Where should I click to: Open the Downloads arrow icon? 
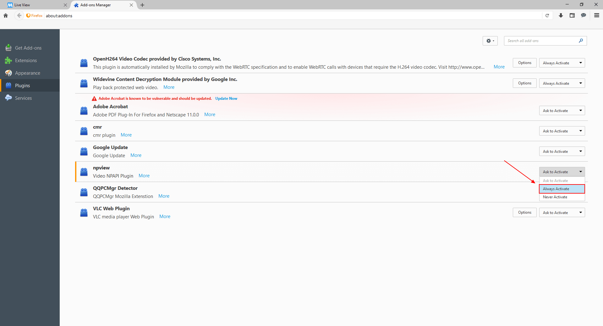point(561,15)
